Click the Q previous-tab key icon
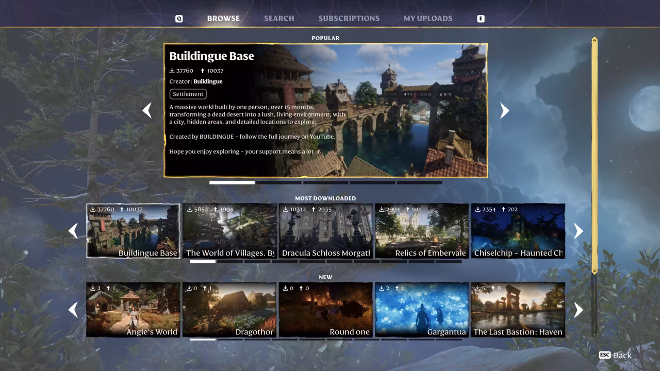 (x=179, y=19)
